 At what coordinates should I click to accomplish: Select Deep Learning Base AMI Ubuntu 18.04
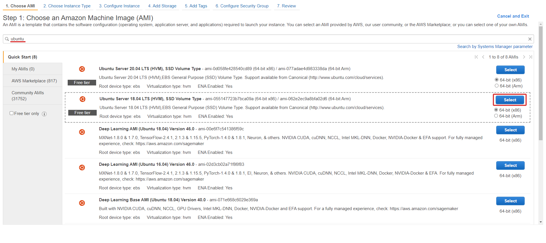[510, 201]
